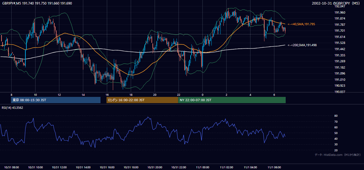Click the 10/31 22:00 date label

pos(179,167)
